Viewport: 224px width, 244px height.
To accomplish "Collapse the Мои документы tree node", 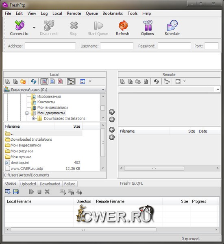I will coord(27,113).
